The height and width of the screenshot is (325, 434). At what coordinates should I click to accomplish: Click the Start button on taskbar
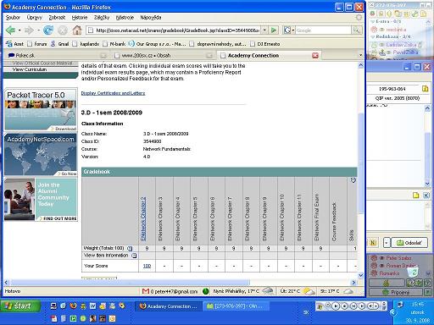click(x=19, y=306)
